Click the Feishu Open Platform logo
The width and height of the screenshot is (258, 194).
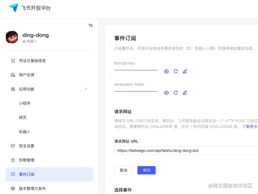(13, 8)
